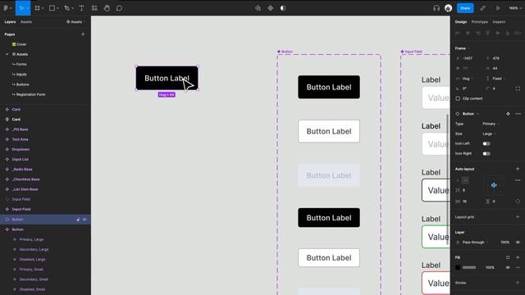Screen dimensions: 525x295
Task: Click the black fill color swatch
Action: (458, 267)
